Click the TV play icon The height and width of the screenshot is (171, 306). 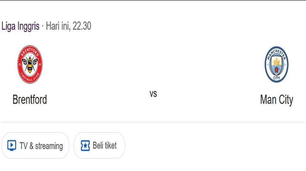(12, 146)
